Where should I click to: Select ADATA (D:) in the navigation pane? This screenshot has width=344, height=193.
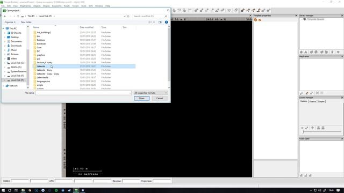click(16, 67)
